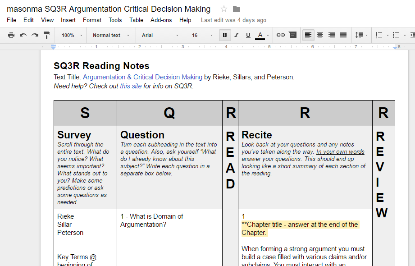Undo the last edit
The height and width of the screenshot is (266, 415).
coord(23,35)
